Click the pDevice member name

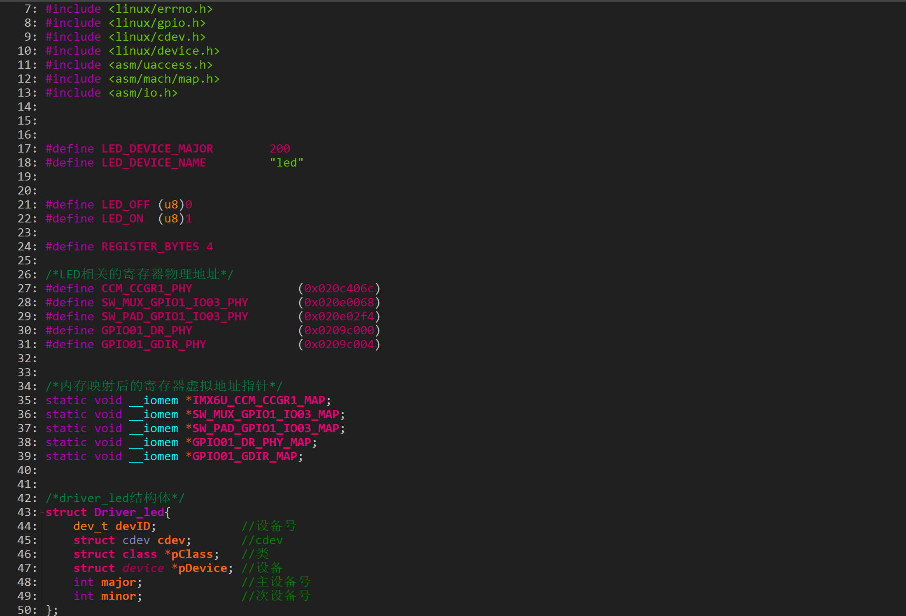point(203,568)
